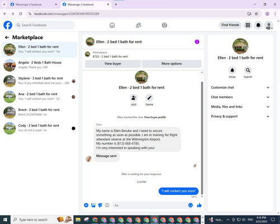Choose a GIF in composer
Image resolution: width=280 pixels, height=224 pixels.
click(x=107, y=206)
